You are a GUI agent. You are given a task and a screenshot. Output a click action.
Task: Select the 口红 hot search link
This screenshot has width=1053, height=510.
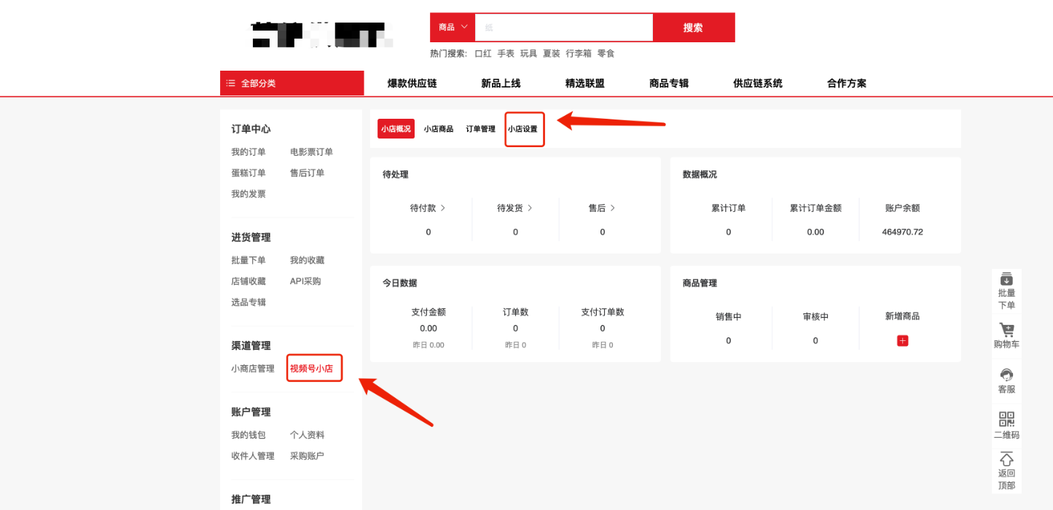pos(483,53)
